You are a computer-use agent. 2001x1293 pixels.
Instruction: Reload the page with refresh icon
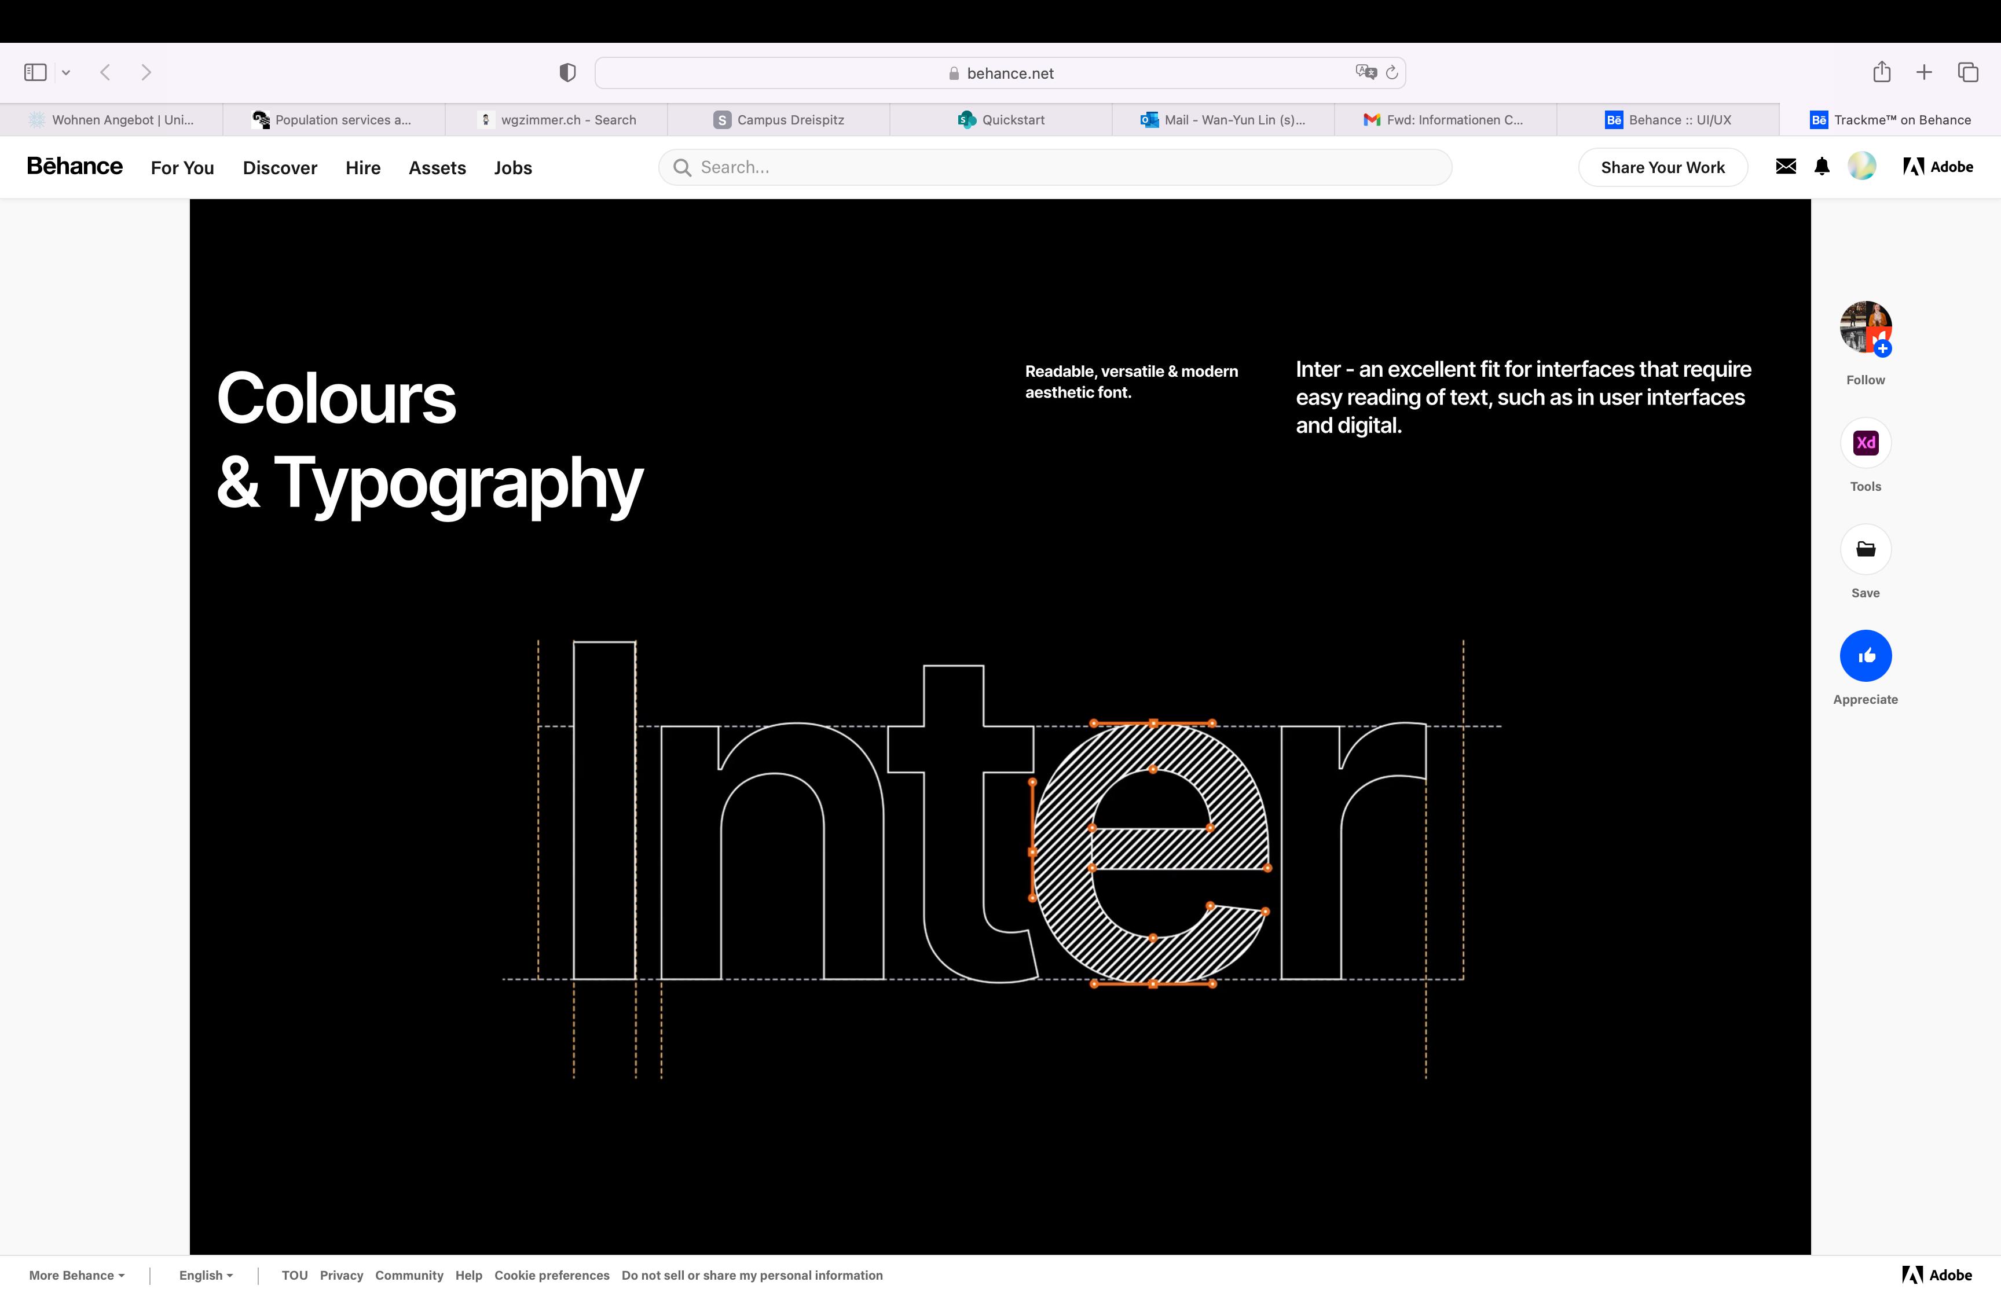pos(1391,73)
